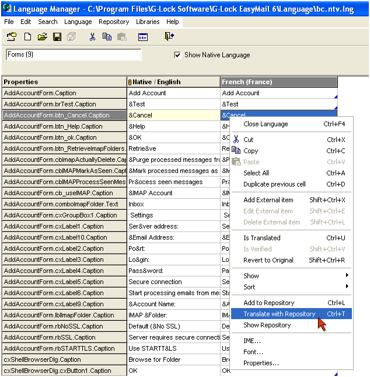Select the AddAccountForm.rbSSL.Caption property row

coord(64,337)
